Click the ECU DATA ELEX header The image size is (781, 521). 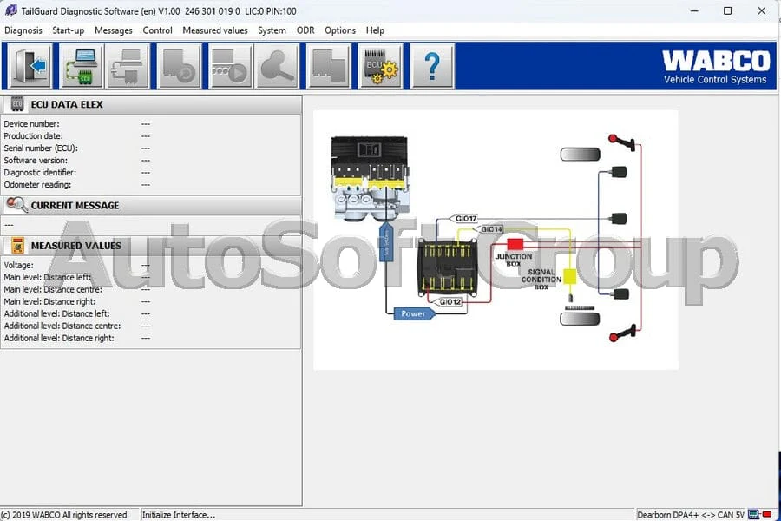coord(152,104)
